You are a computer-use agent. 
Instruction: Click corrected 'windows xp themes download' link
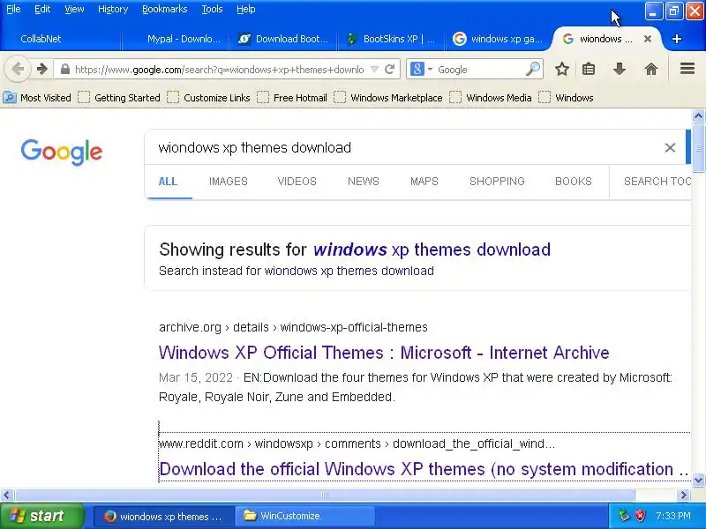(432, 250)
